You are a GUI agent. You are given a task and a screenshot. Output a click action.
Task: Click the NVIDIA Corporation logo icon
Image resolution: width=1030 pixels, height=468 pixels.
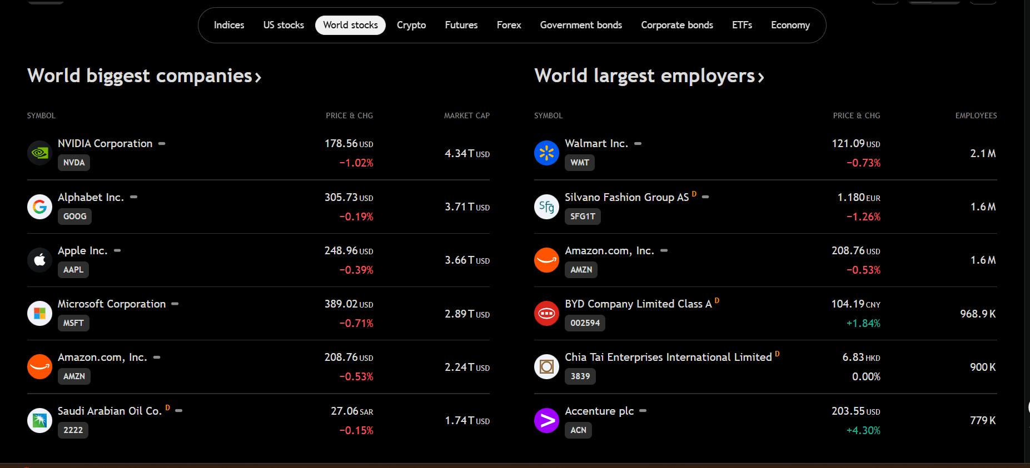39,153
